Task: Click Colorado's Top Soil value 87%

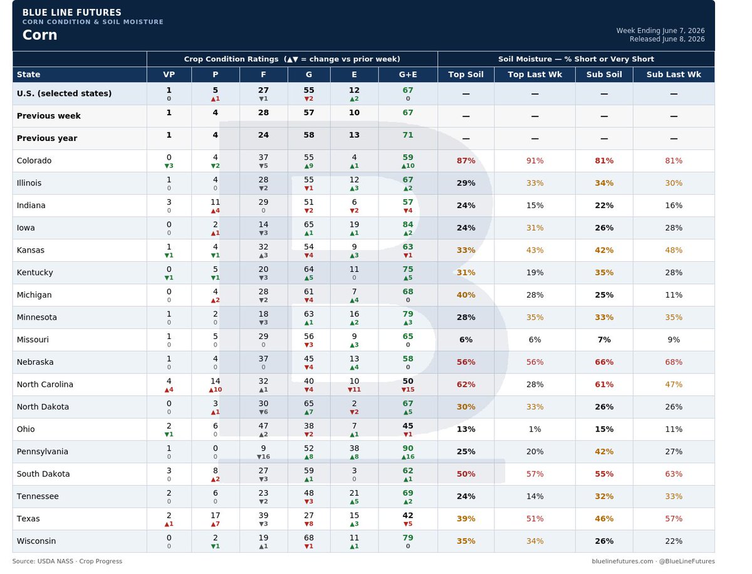Action: point(466,161)
